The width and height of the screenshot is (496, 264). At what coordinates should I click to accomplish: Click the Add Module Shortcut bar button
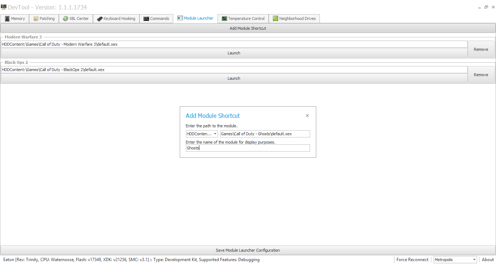[248, 28]
